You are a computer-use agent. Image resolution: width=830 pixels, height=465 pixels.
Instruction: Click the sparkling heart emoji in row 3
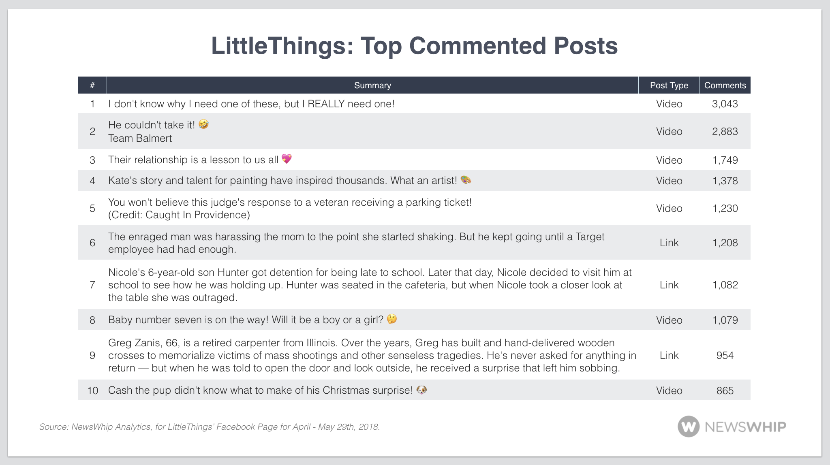[x=287, y=159]
